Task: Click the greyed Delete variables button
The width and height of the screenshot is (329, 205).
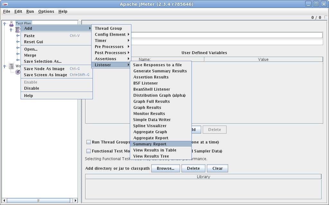Action: [214, 130]
